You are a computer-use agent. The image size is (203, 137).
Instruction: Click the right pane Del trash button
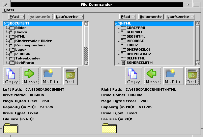[x=193, y=76]
